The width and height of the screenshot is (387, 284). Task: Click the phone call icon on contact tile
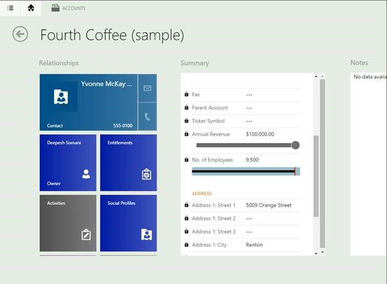[147, 116]
